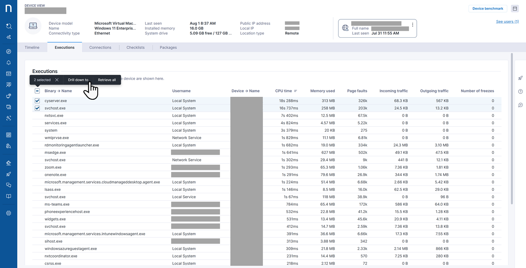
Task: Uncheck the cyserver.exe row checkbox
Action: (37, 101)
